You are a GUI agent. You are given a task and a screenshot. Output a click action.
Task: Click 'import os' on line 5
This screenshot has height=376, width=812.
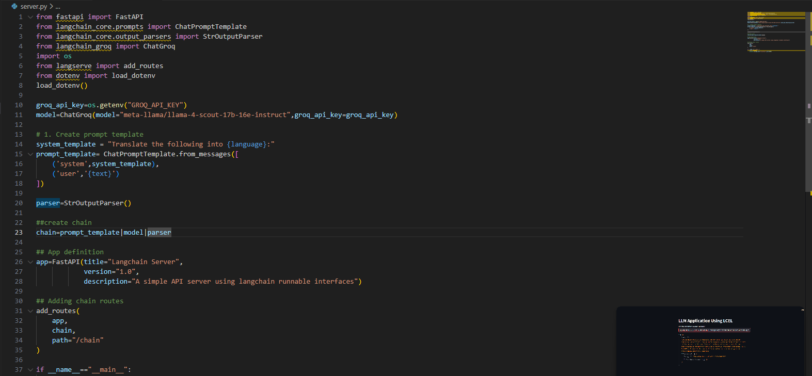point(54,56)
